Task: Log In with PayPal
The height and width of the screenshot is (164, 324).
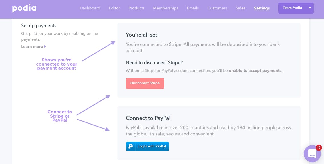Action: 148,147
